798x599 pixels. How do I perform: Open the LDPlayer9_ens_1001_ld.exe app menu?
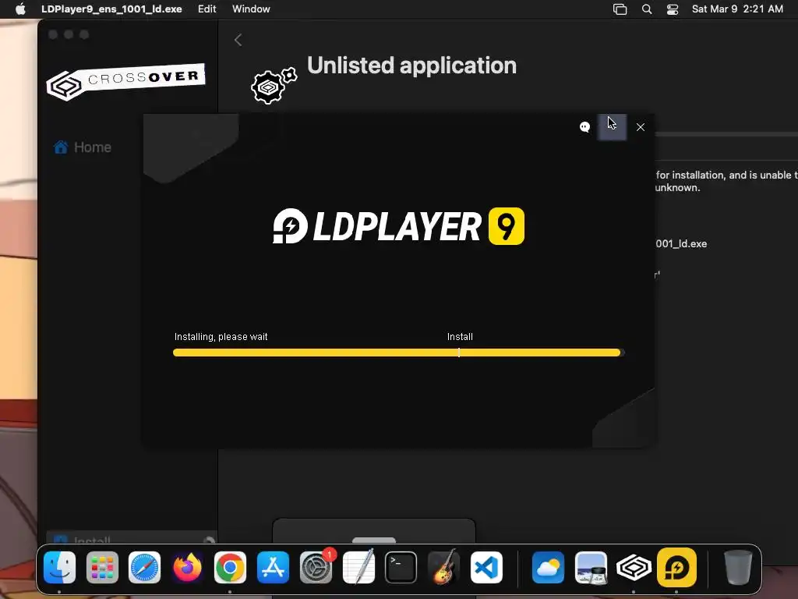111,9
